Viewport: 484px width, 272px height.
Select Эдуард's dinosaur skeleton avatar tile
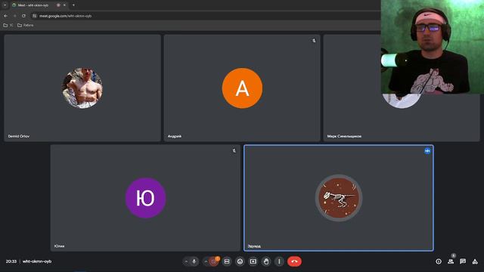pyautogui.click(x=339, y=198)
